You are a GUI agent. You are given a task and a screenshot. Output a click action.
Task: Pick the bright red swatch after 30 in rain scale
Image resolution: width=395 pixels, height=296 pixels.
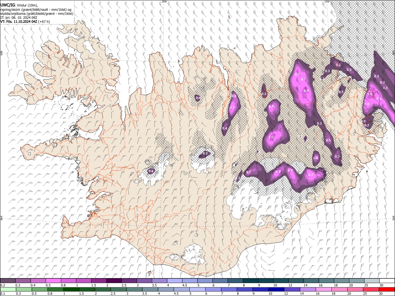click(x=387, y=289)
